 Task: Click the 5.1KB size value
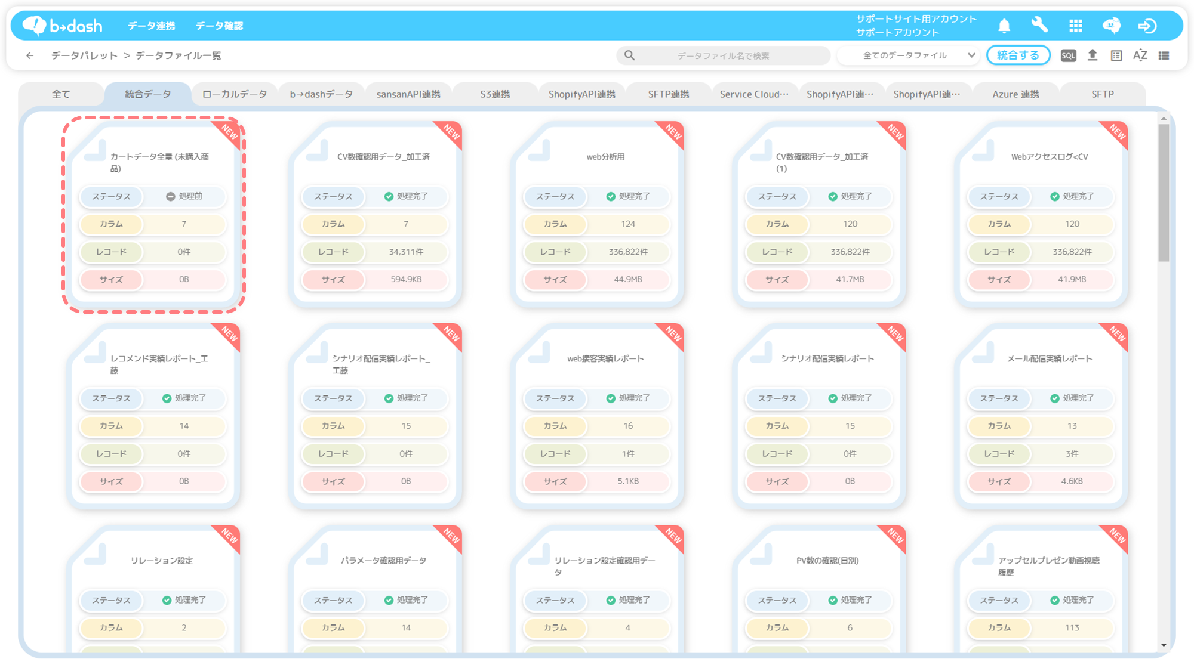(628, 481)
